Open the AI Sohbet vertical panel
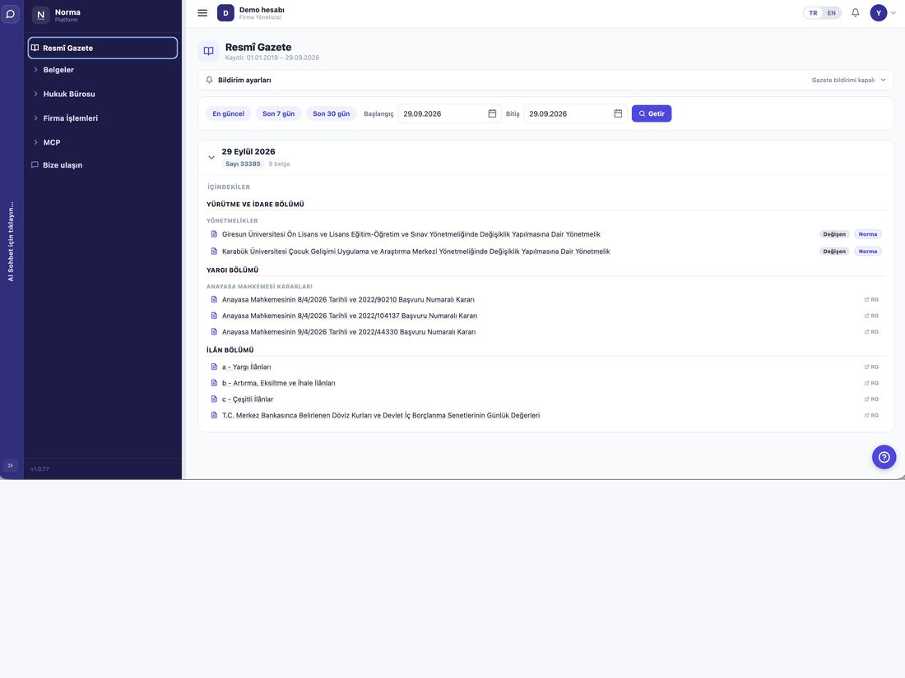Image resolution: width=905 pixels, height=678 pixels. 11,242
